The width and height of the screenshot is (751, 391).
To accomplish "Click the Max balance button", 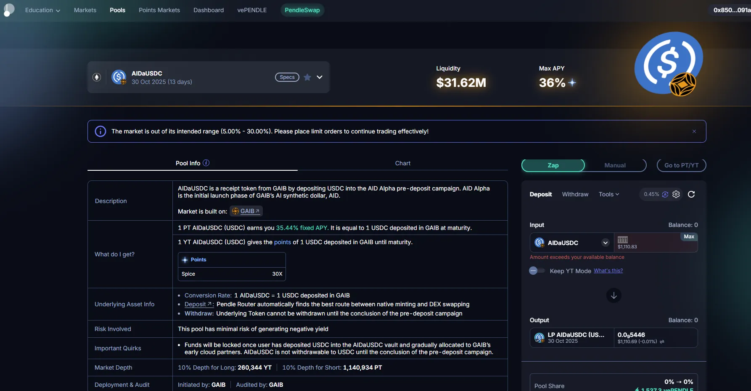I will [x=689, y=237].
